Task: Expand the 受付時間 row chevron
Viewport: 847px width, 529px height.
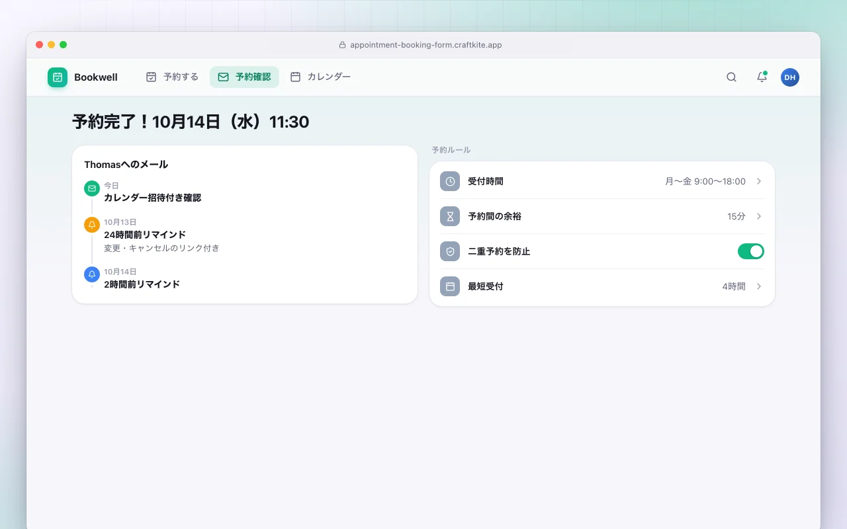Action: [x=759, y=181]
